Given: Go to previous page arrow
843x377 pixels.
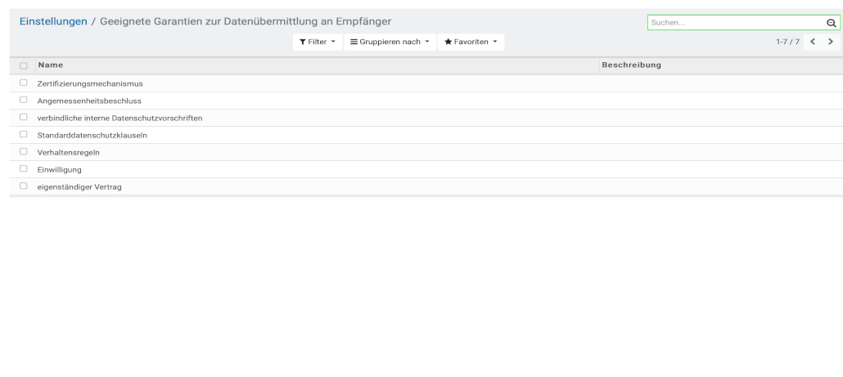Looking at the screenshot, I should (813, 42).
